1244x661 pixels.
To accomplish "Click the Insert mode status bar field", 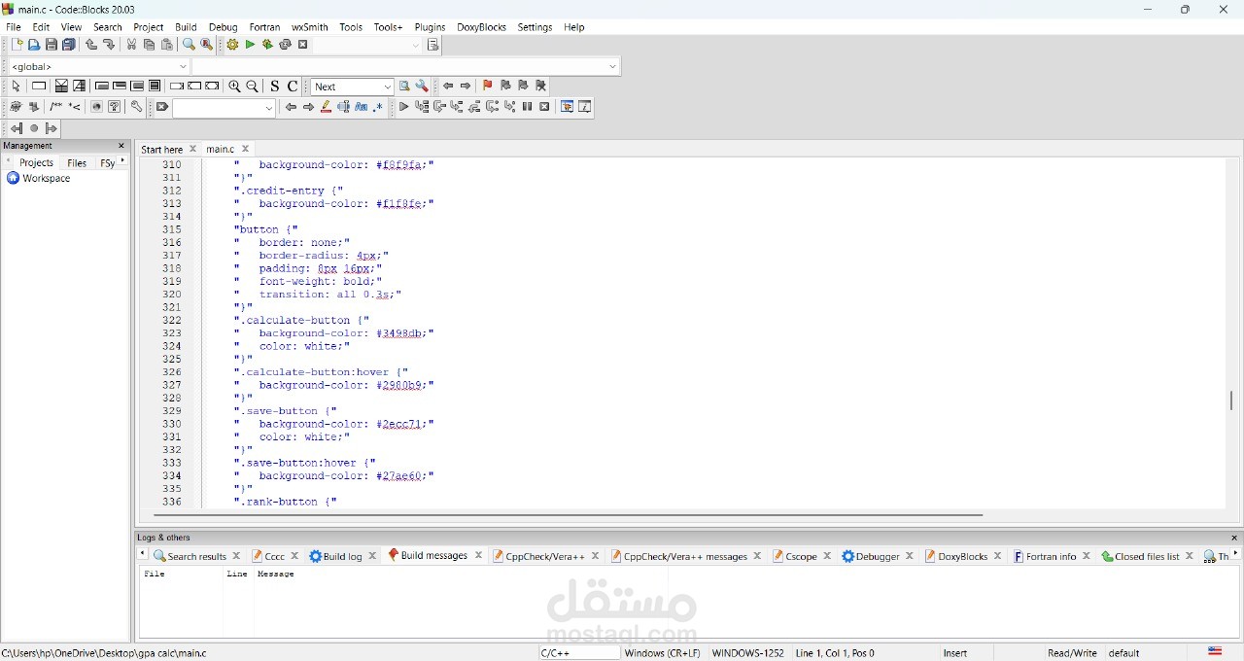I will coord(955,653).
